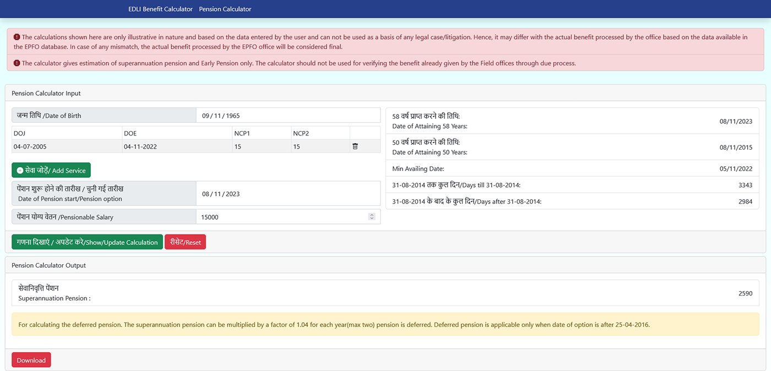The height and width of the screenshot is (371, 771).
Task: Click the Pension Calculator Output panel heading
Action: click(x=49, y=265)
